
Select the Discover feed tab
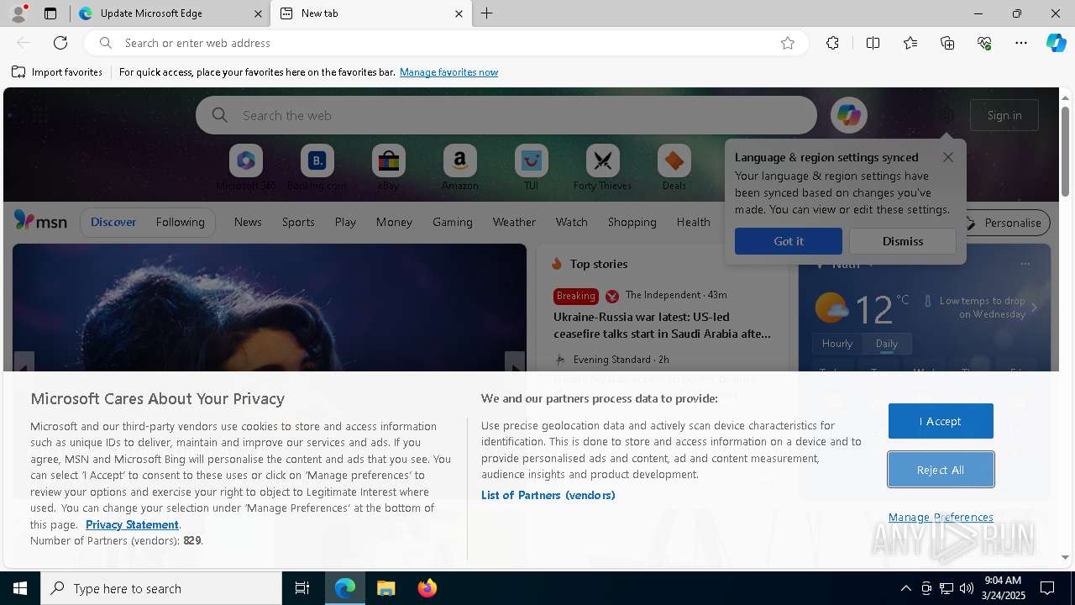[113, 222]
